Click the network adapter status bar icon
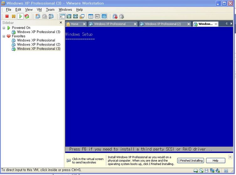The height and width of the screenshot is (175, 236). tap(212, 171)
